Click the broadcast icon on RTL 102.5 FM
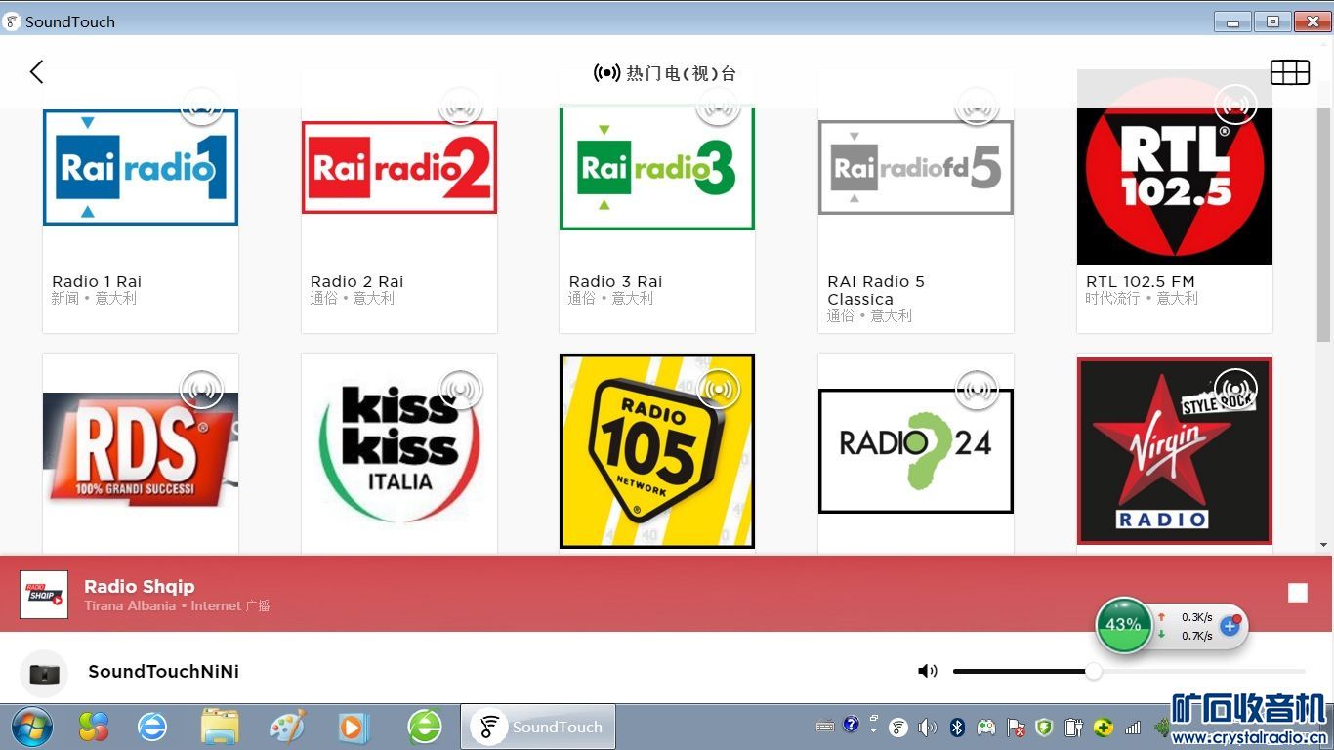Screen dimensions: 1334x750 tap(1235, 104)
